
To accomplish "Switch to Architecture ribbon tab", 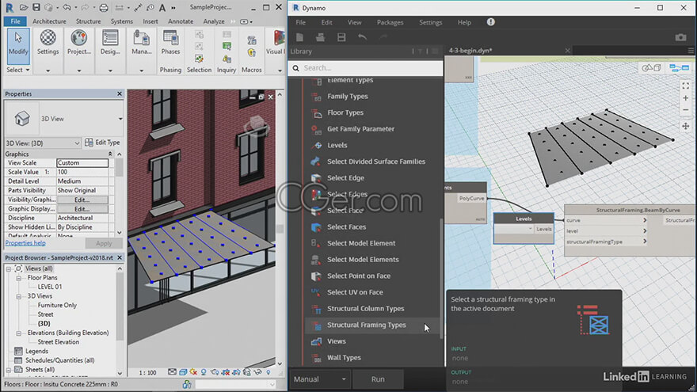I will (x=49, y=21).
